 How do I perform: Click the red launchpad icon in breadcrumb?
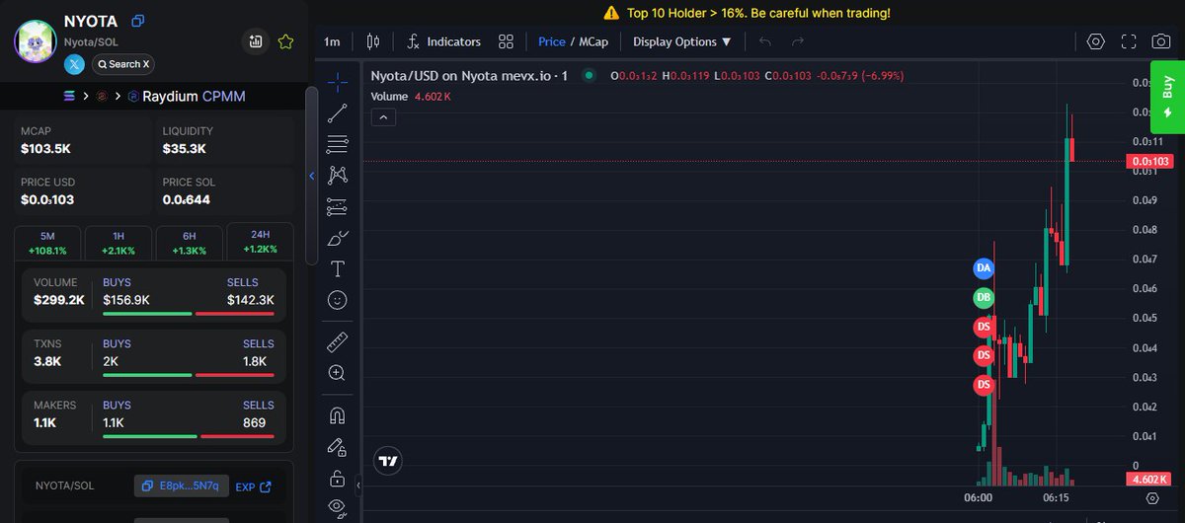pyautogui.click(x=101, y=96)
